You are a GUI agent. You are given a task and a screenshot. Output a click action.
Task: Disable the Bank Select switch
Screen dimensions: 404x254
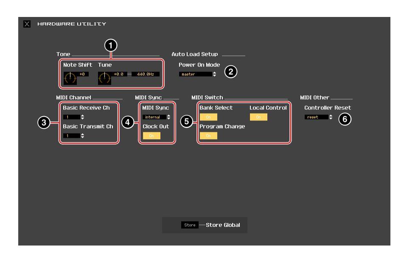(208, 117)
